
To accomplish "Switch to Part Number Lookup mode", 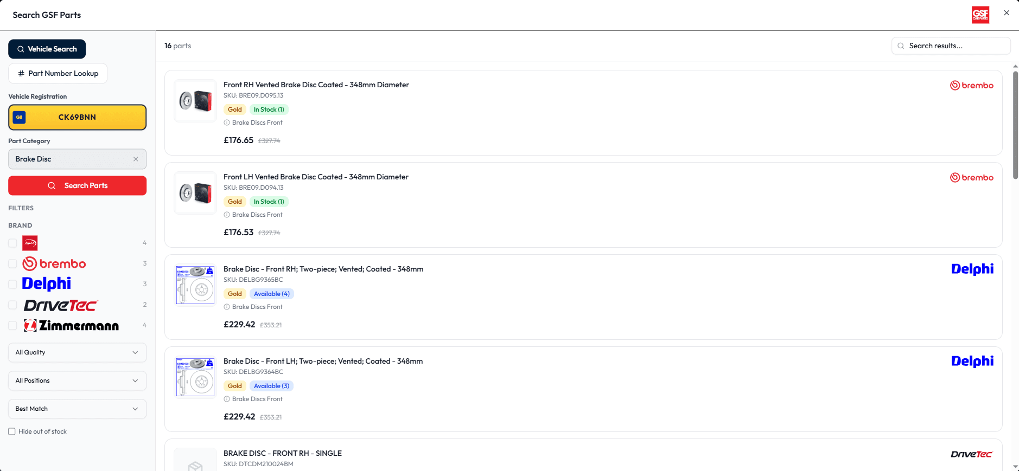I will [58, 73].
